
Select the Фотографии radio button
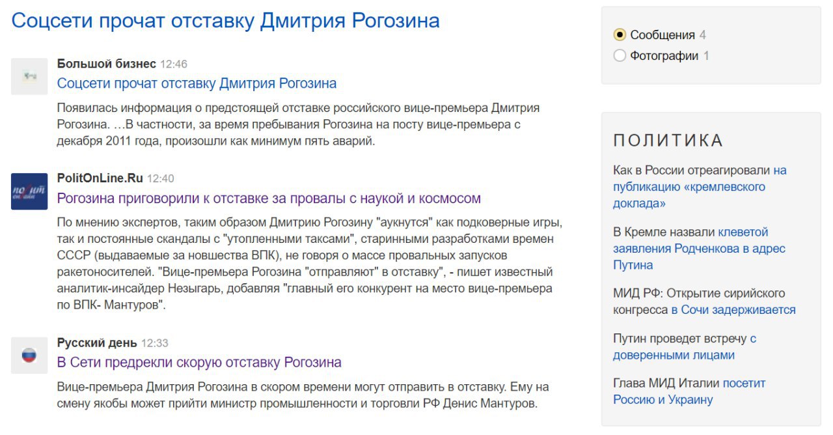pyautogui.click(x=620, y=56)
